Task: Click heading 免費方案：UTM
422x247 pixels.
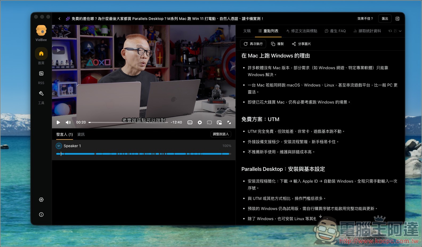Action: pyautogui.click(x=260, y=119)
